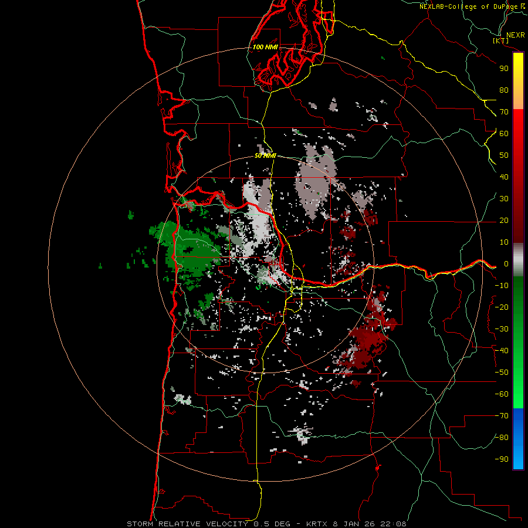Screen dimensions: 528x528
Task: Select the -60 value on velocity scale
Action: [502, 394]
